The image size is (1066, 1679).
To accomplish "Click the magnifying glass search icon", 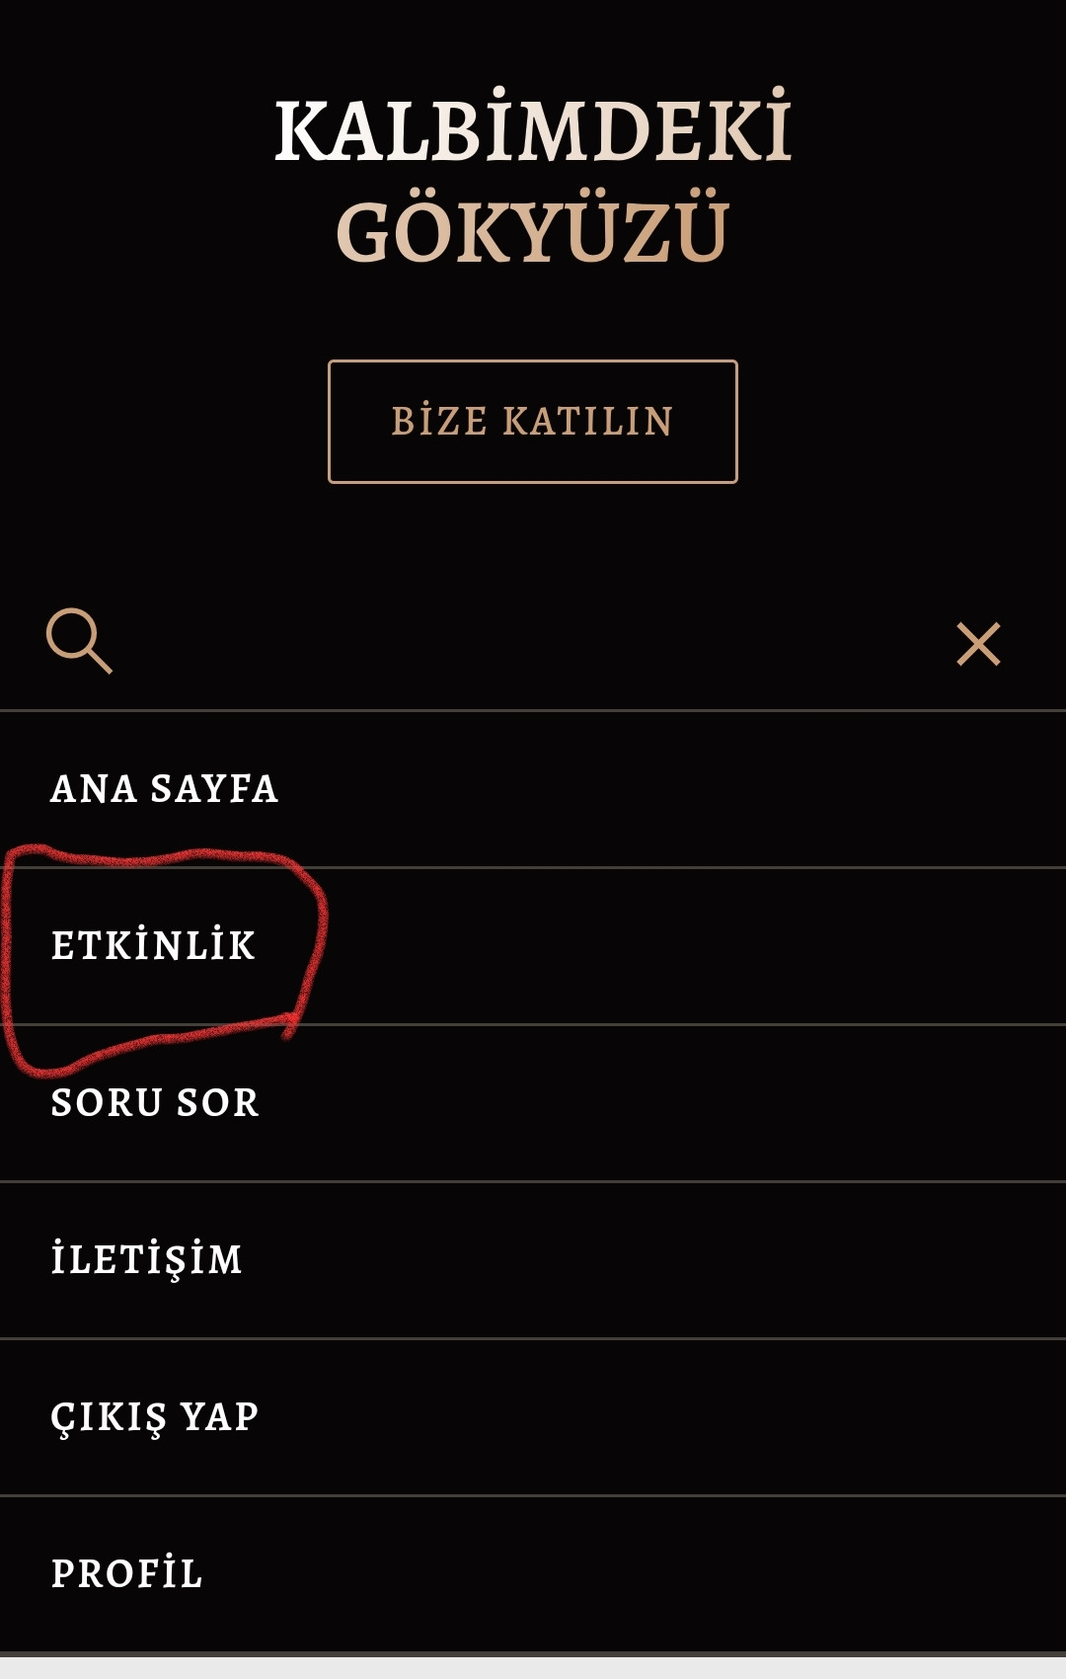I will [79, 641].
